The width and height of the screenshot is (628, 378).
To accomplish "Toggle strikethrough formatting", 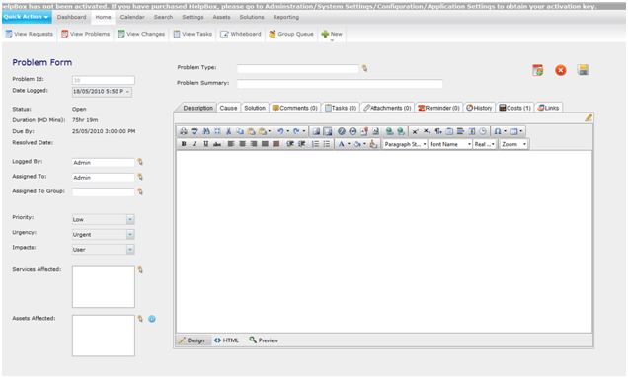I will coord(217,144).
